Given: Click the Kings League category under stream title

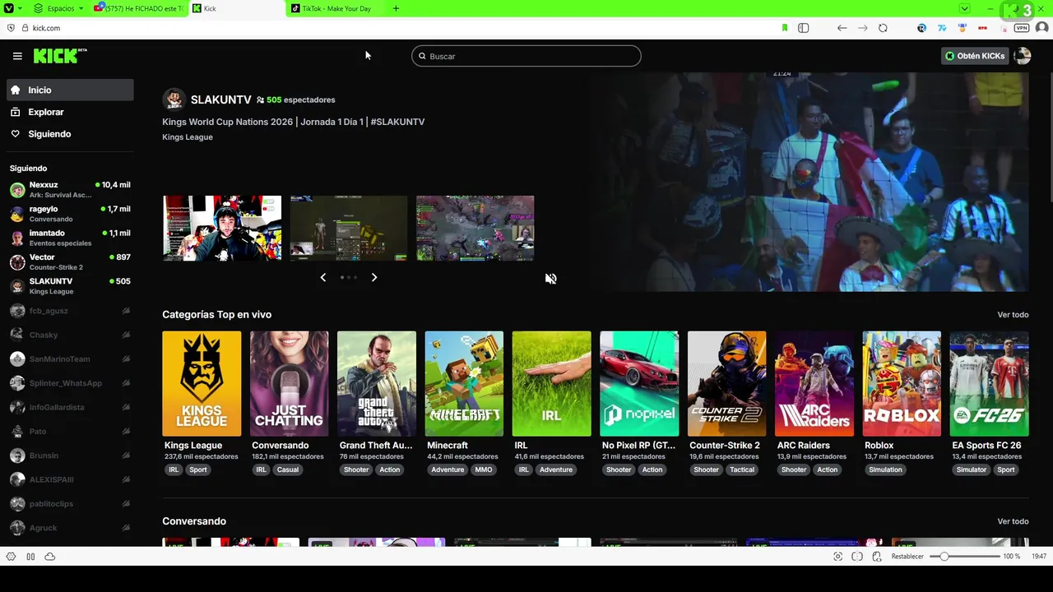Looking at the screenshot, I should click(188, 137).
